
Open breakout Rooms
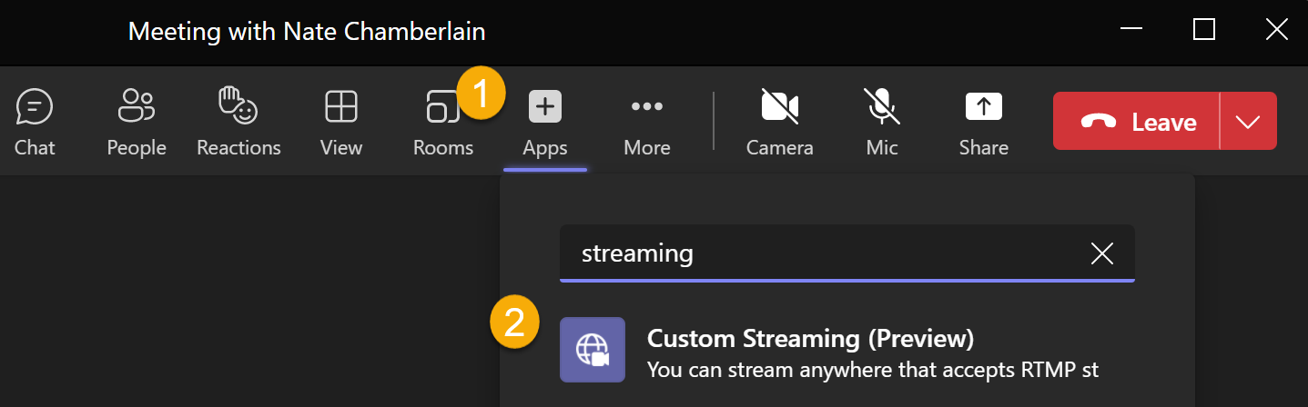(443, 122)
